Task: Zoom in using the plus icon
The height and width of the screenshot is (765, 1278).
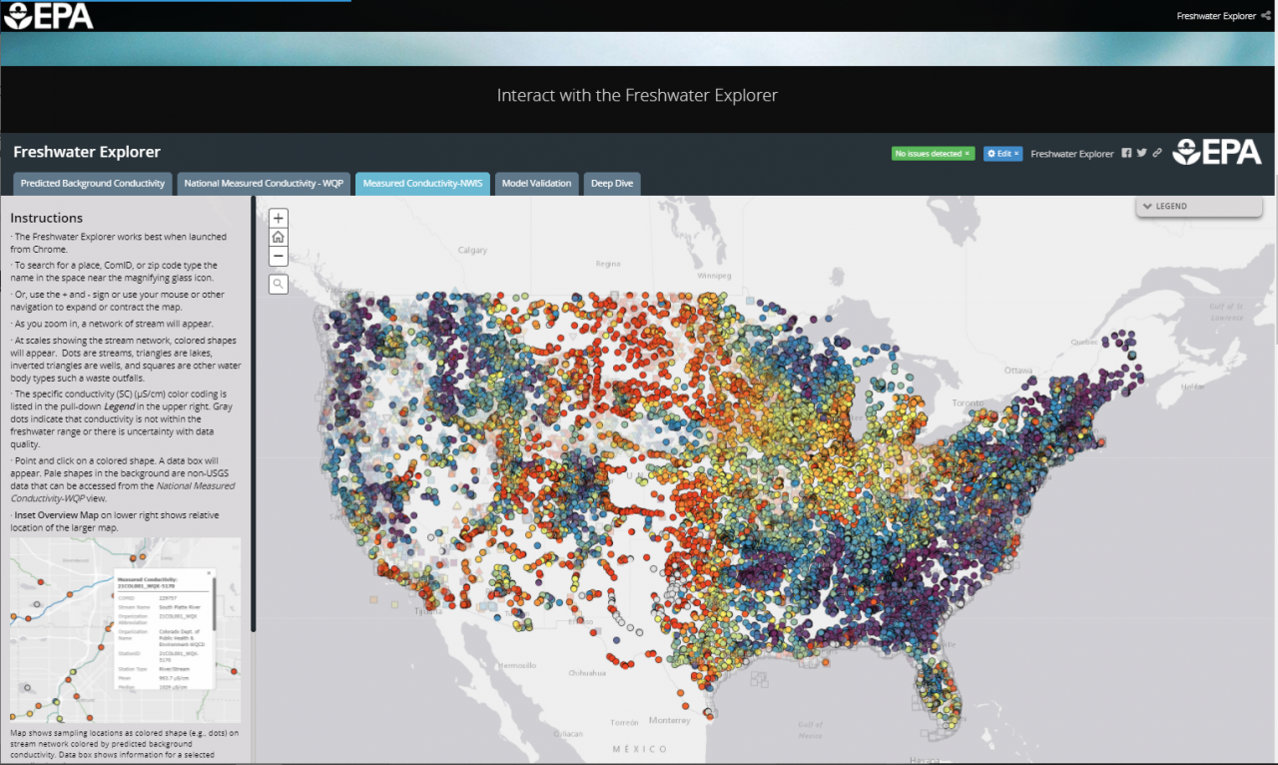Action: tap(278, 218)
